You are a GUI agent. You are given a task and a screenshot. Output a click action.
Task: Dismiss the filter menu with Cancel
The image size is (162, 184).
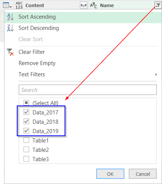tap(143, 174)
